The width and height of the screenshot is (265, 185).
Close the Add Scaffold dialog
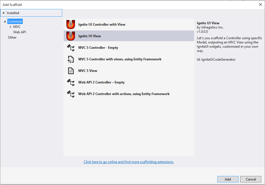[260, 5]
